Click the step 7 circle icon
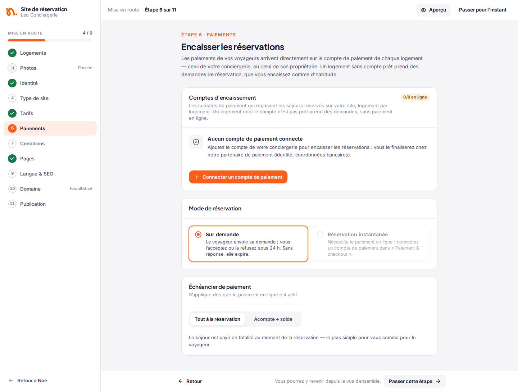The width and height of the screenshot is (518, 392). 12,143
